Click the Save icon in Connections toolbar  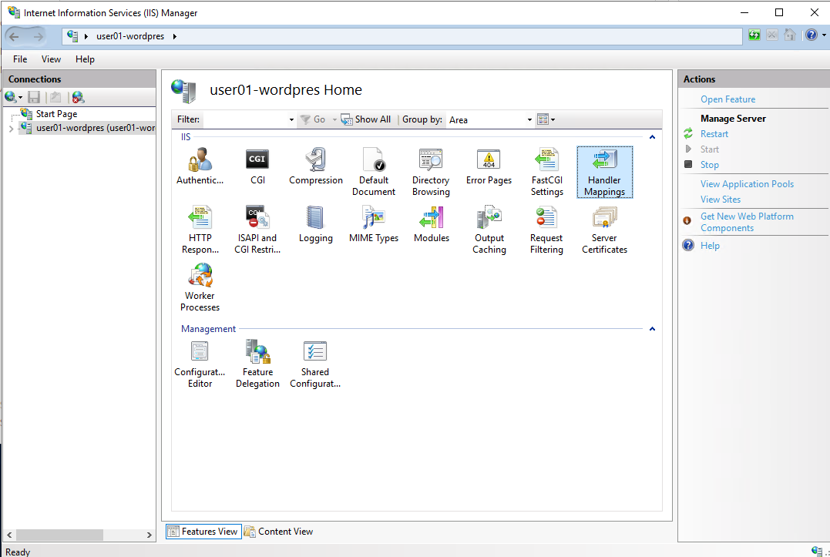click(x=34, y=97)
